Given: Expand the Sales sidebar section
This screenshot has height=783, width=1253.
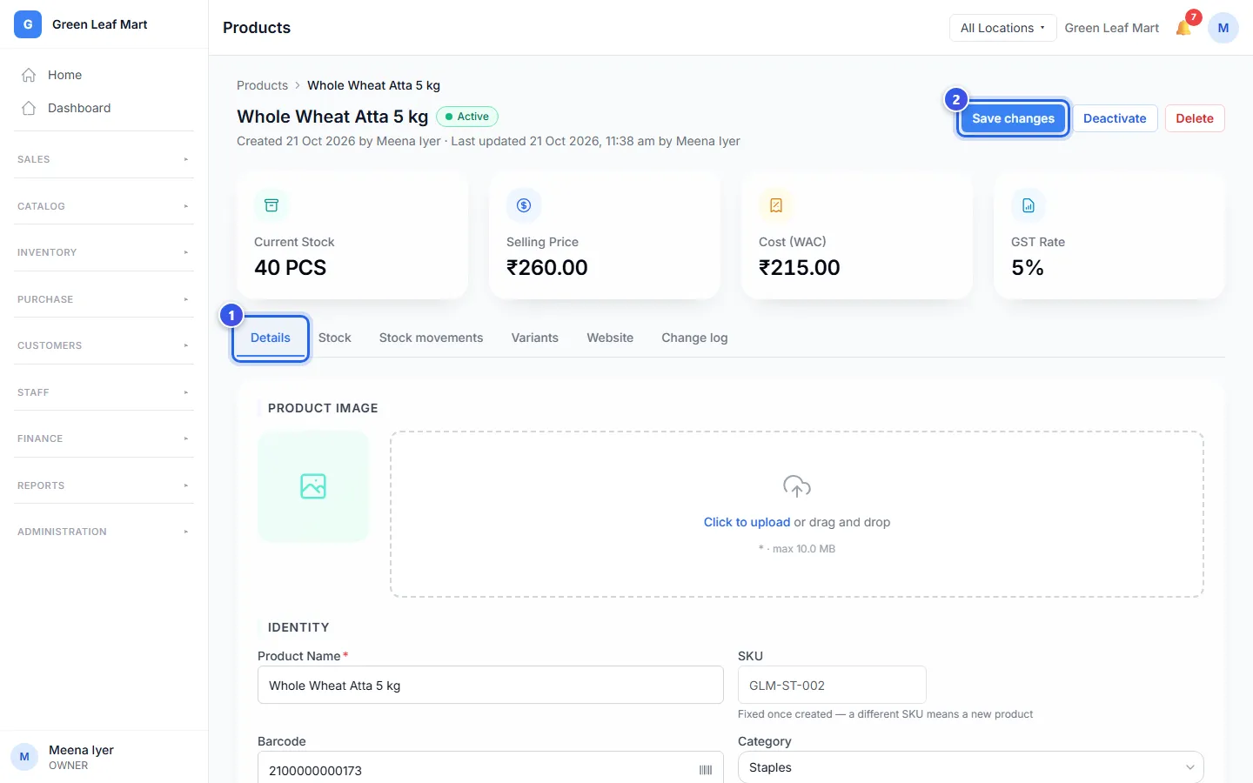Looking at the screenshot, I should 104,159.
